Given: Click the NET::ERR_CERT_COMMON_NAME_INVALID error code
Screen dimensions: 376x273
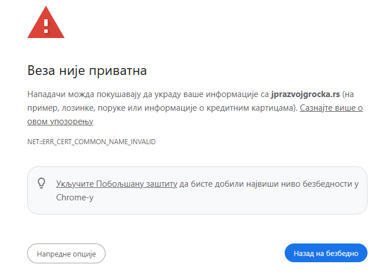Looking at the screenshot, I should tap(91, 141).
